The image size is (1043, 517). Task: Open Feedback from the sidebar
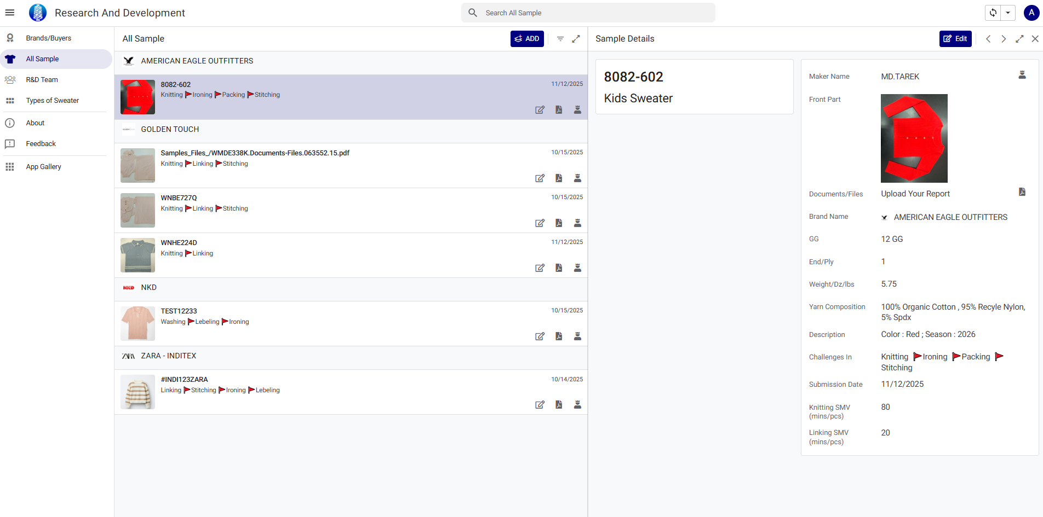click(x=56, y=144)
